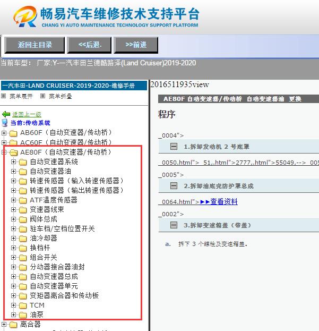The height and width of the screenshot is (331, 319).
Task: Click the 返回主目录 button
Action: [x=35, y=45]
